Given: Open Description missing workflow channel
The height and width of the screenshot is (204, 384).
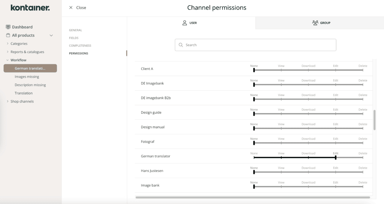Looking at the screenshot, I should (x=30, y=85).
